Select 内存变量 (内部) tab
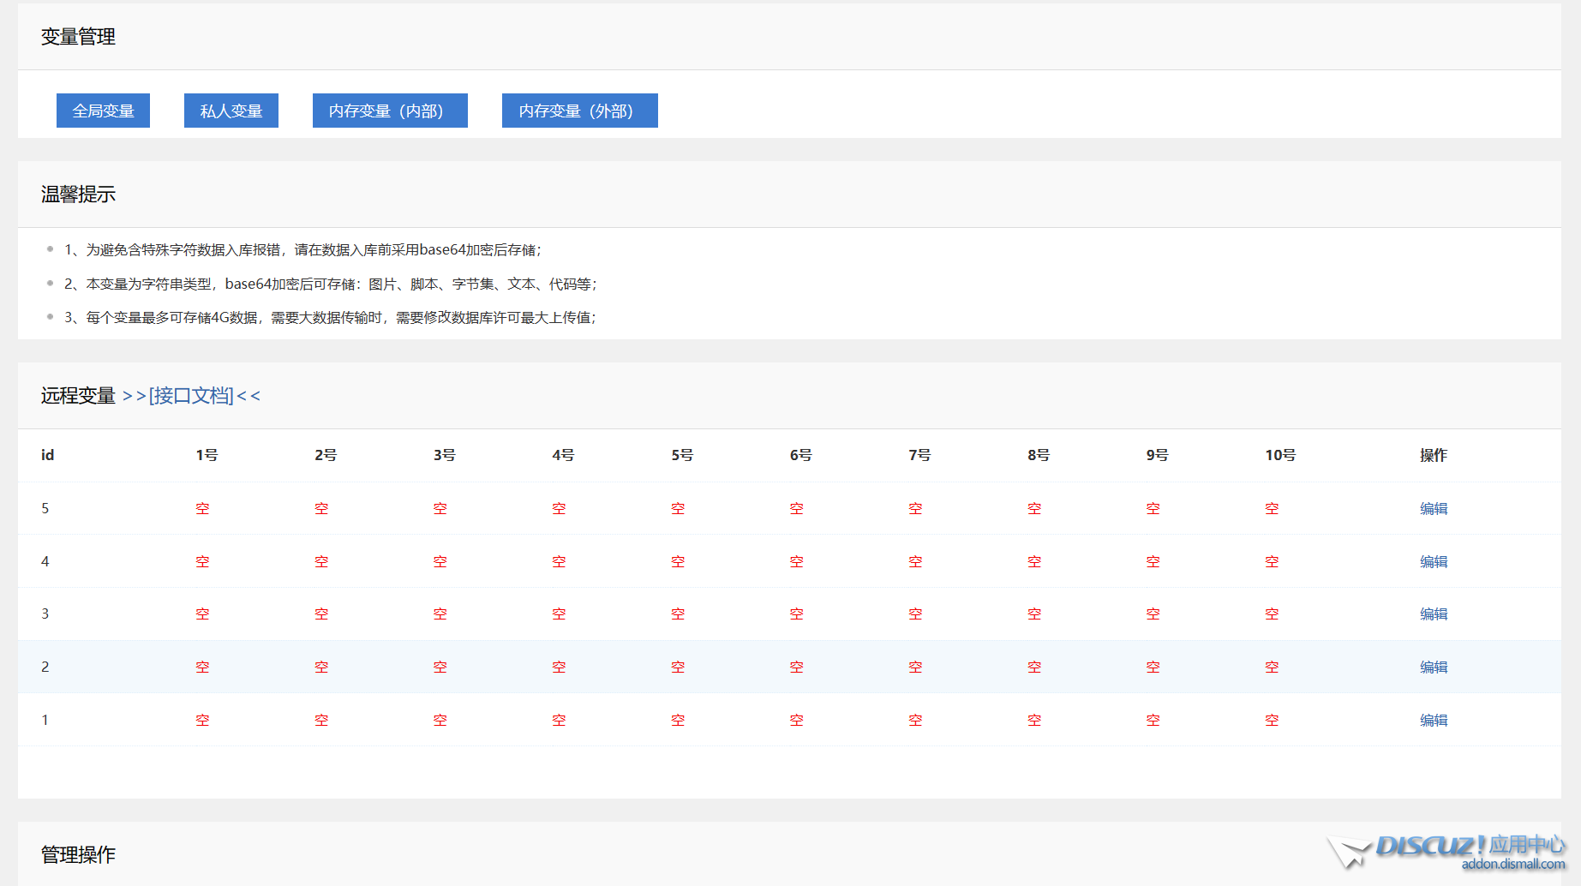The width and height of the screenshot is (1581, 886). click(x=390, y=111)
